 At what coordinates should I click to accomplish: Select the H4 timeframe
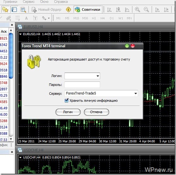pos(102,18)
